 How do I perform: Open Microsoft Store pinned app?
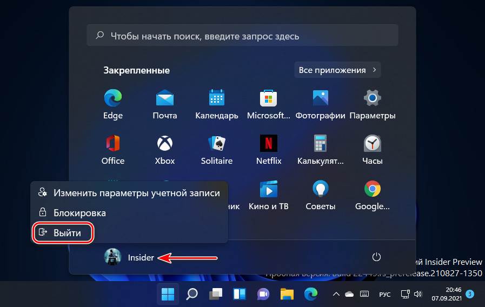point(269,104)
